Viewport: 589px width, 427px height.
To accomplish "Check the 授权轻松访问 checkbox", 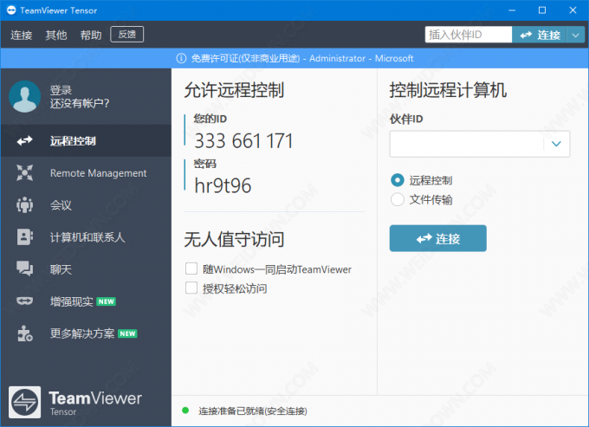I will click(191, 288).
